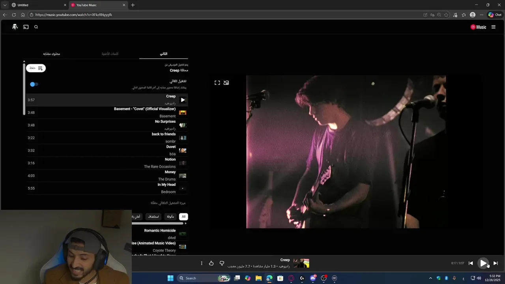The height and width of the screenshot is (284, 505).
Task: Switch to the Untitled browser tab
Action: tap(38, 5)
